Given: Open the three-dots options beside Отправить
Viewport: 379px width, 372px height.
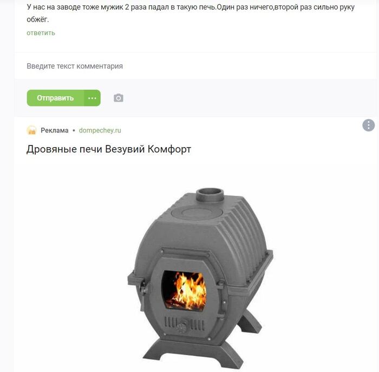Looking at the screenshot, I should tap(93, 98).
